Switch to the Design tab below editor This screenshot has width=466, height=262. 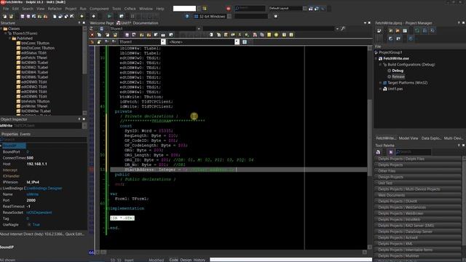click(x=186, y=260)
